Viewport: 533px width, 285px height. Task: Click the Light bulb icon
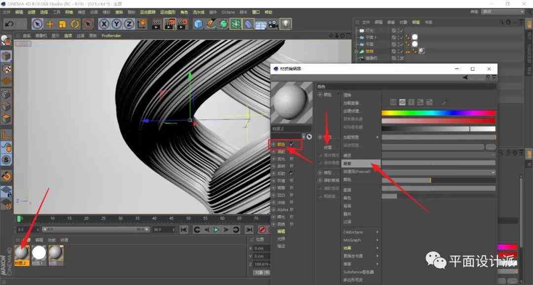(286, 24)
